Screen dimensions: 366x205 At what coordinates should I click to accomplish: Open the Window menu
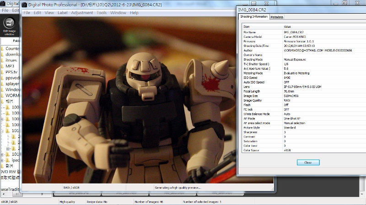(118, 13)
